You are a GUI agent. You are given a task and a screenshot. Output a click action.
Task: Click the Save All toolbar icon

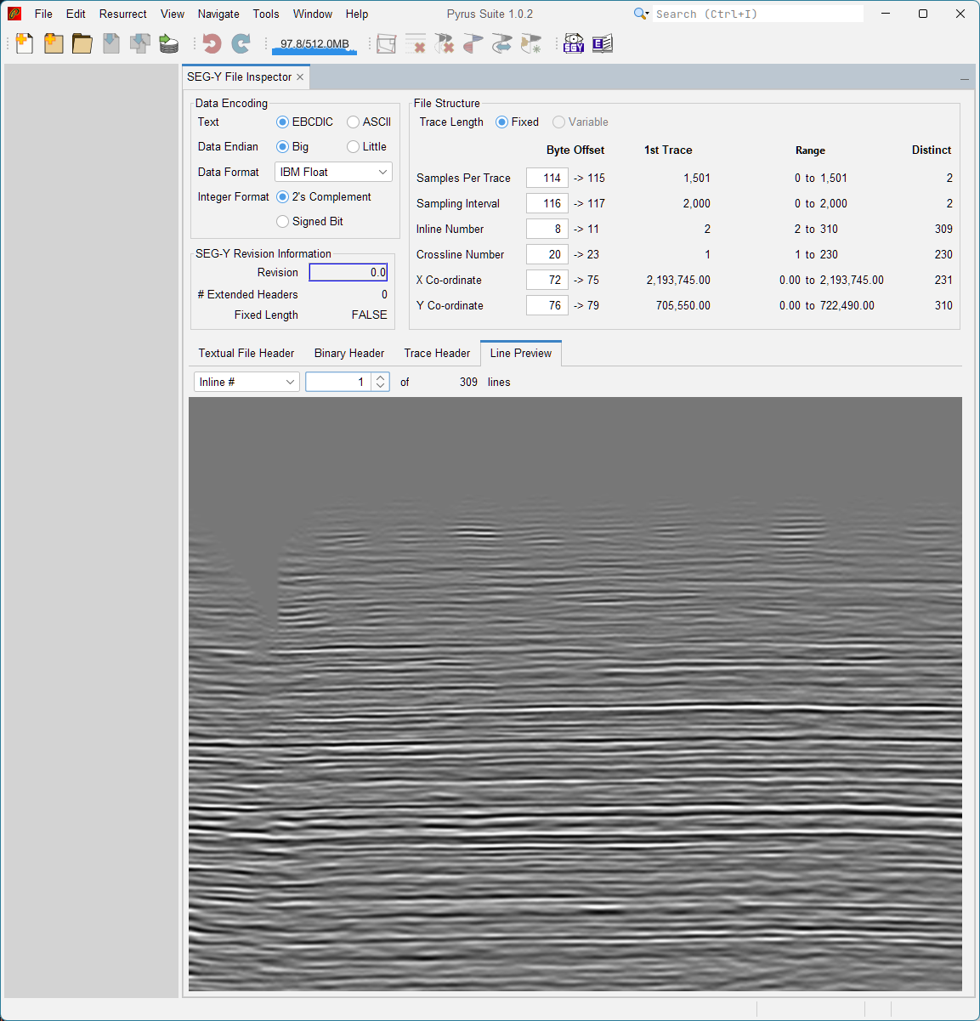point(140,43)
